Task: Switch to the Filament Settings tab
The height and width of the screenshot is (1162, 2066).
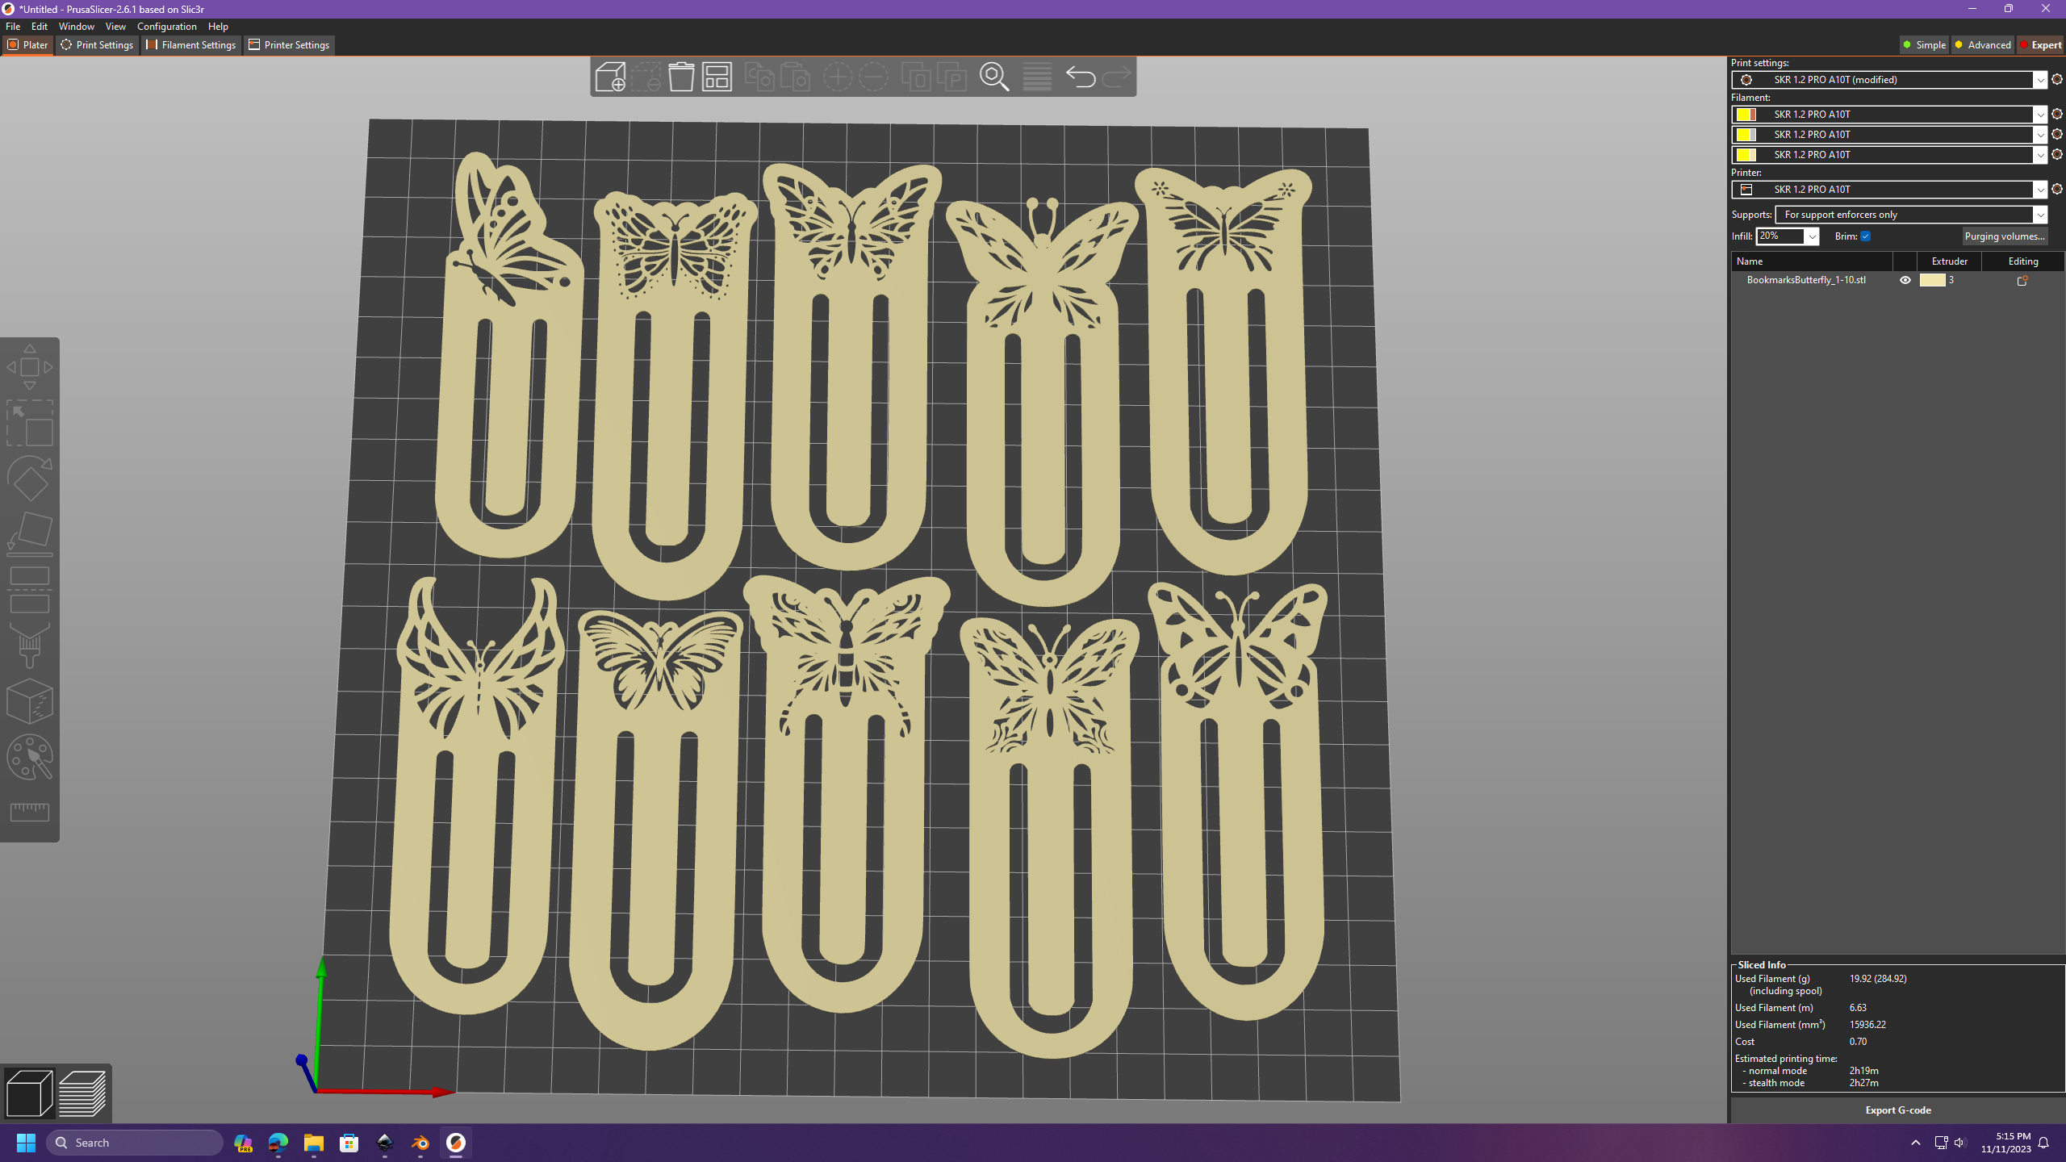Action: [x=191, y=45]
